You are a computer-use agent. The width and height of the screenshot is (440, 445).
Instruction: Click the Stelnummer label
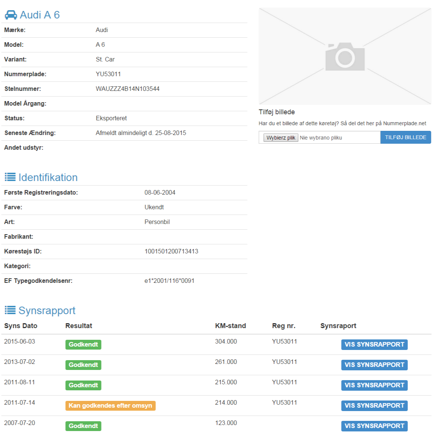(22, 89)
